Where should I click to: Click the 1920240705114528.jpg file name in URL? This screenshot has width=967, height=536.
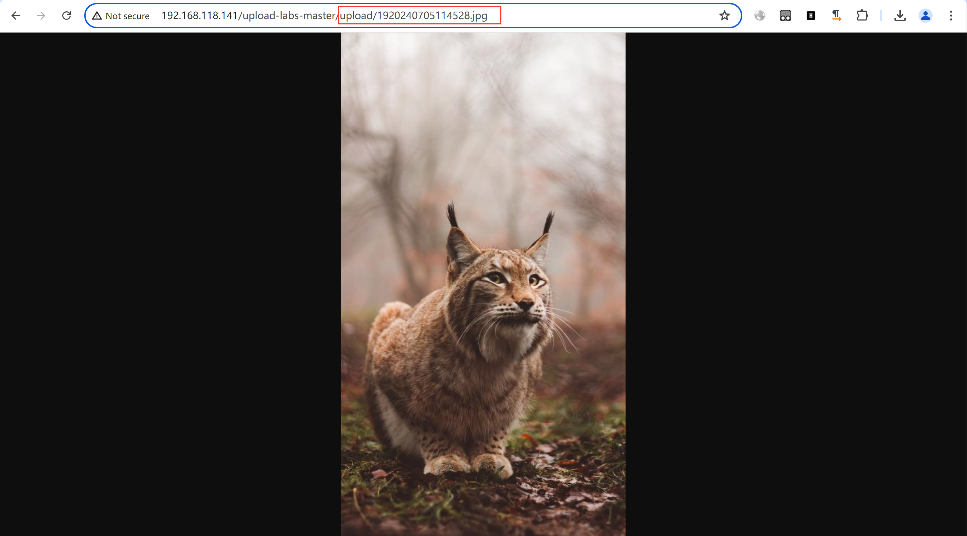(432, 16)
